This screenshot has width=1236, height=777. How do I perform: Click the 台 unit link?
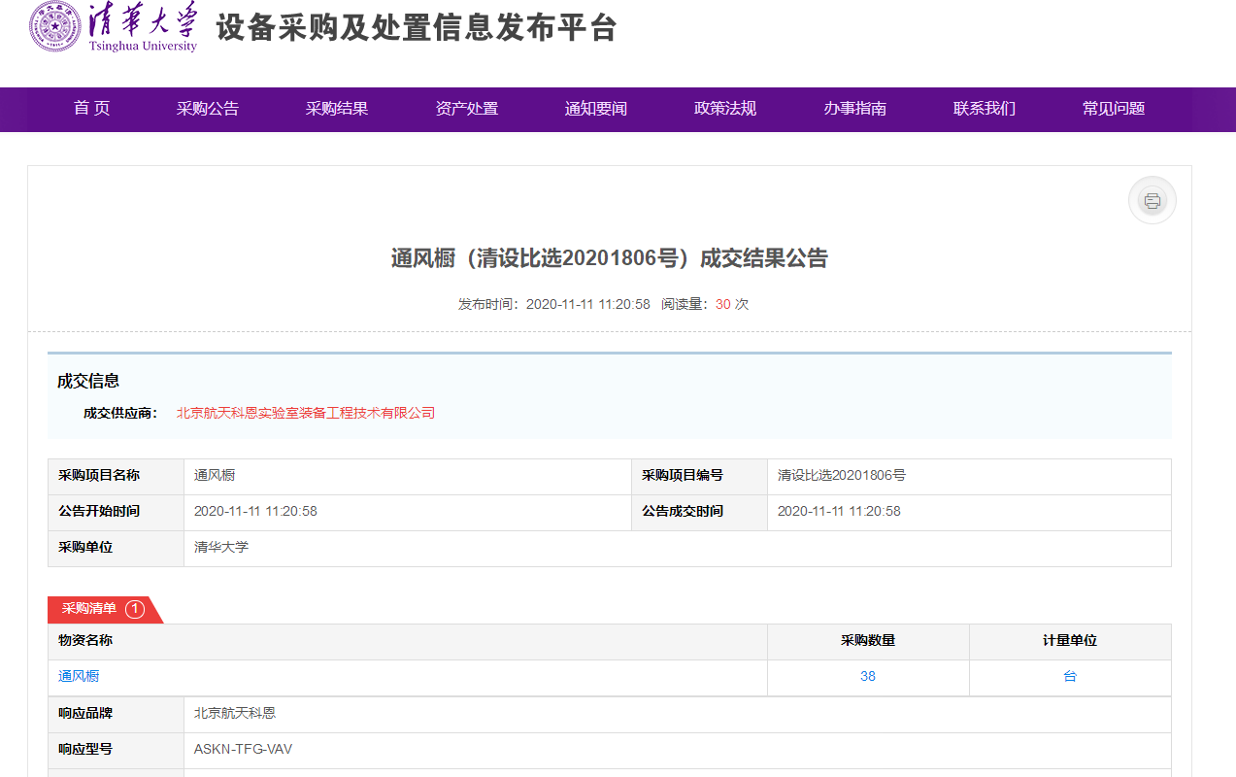pos(1069,677)
